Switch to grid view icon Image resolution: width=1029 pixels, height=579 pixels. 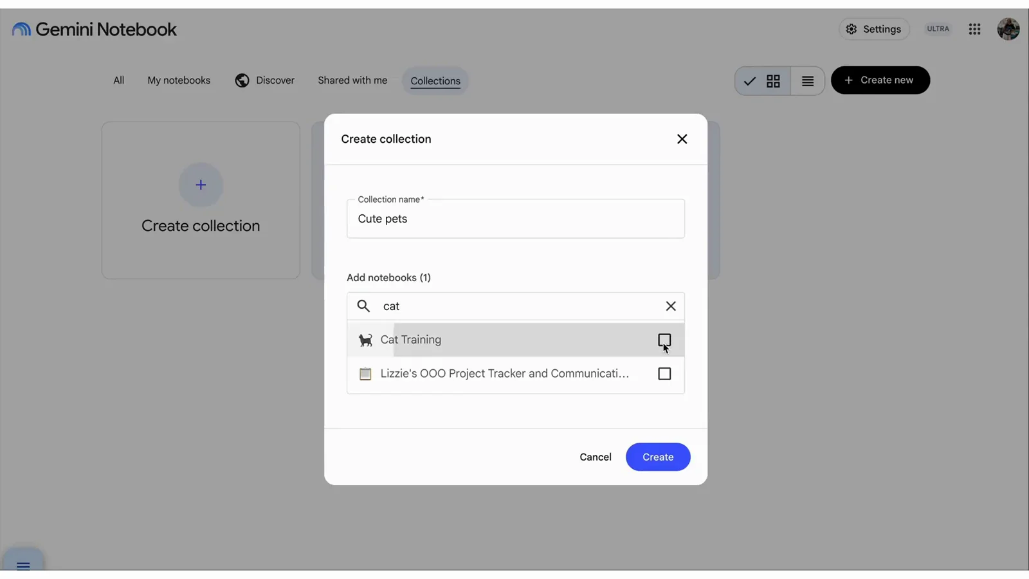[x=773, y=80]
